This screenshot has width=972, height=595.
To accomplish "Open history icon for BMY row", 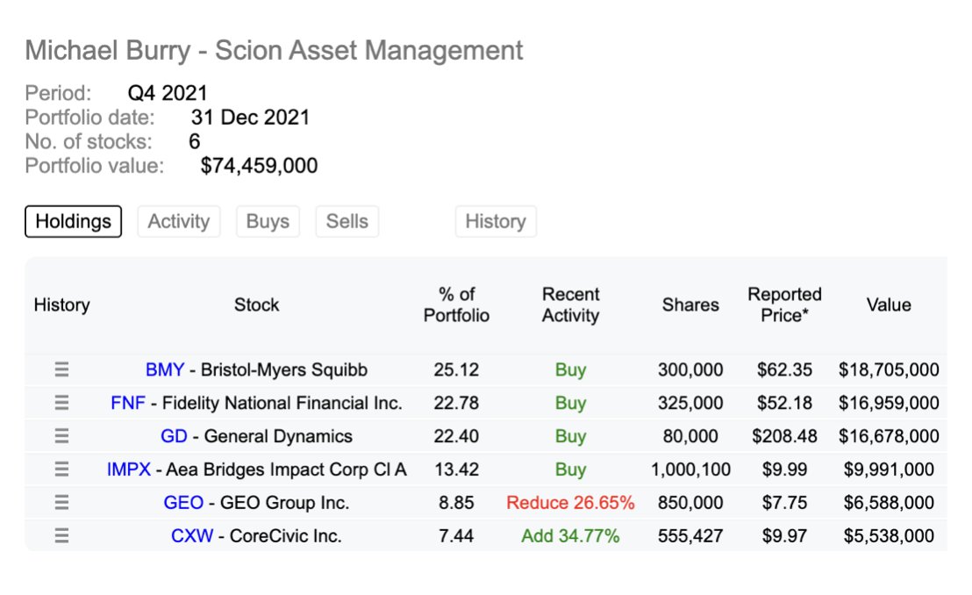I will tap(61, 370).
